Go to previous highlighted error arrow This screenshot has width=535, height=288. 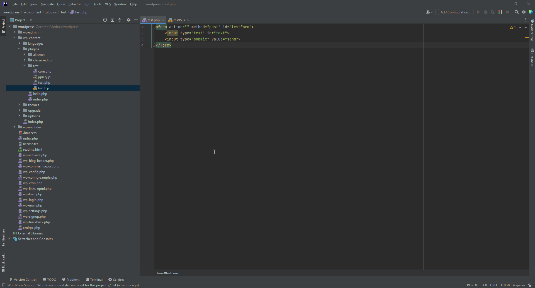point(520,27)
